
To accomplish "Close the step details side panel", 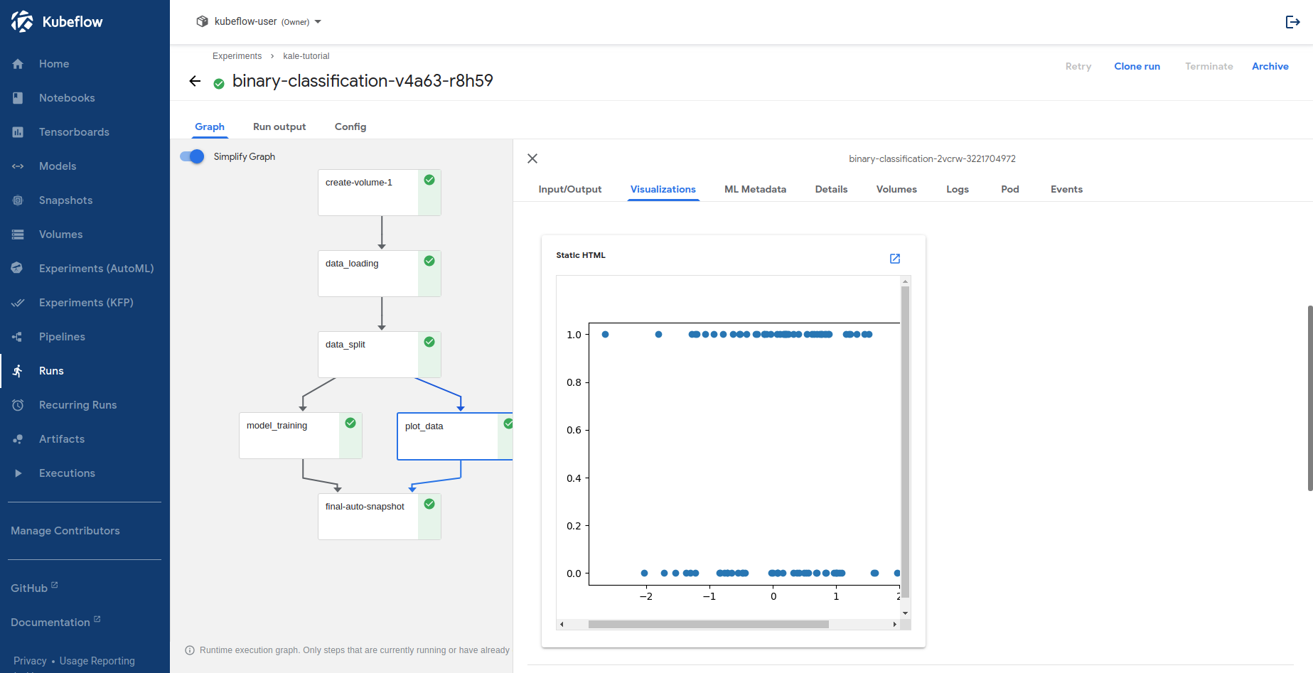I will [x=532, y=158].
